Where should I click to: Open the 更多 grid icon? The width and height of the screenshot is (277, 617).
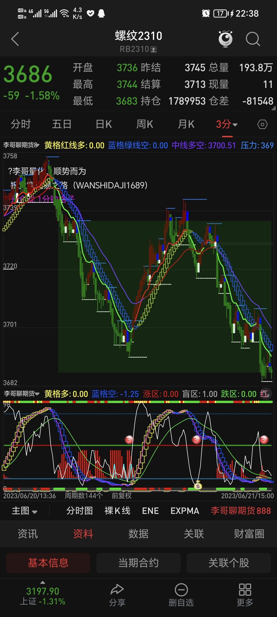point(245,589)
